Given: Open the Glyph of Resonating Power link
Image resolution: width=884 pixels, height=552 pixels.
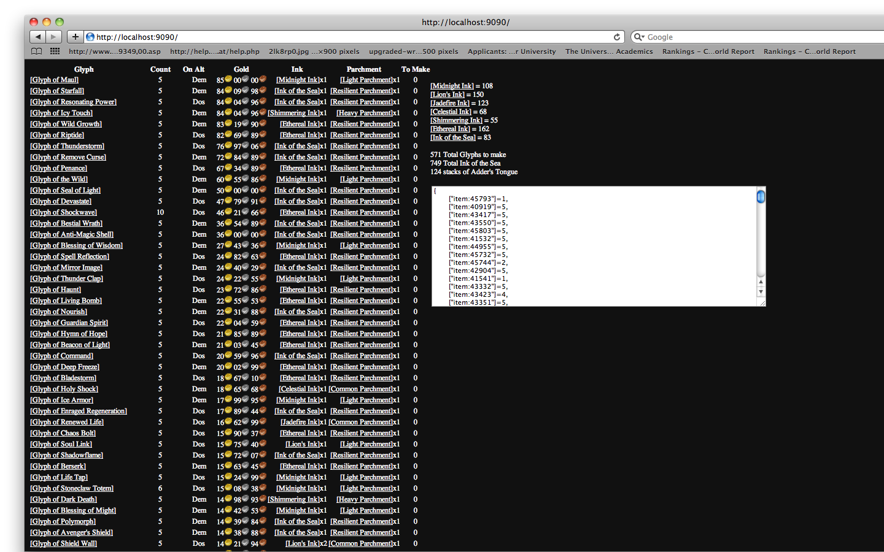Looking at the screenshot, I should coord(73,102).
